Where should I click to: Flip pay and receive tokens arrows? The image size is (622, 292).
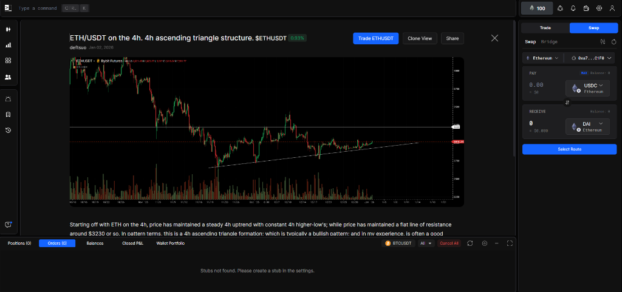[567, 102]
